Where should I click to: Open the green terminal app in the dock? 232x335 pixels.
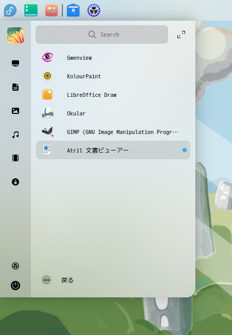click(x=31, y=10)
